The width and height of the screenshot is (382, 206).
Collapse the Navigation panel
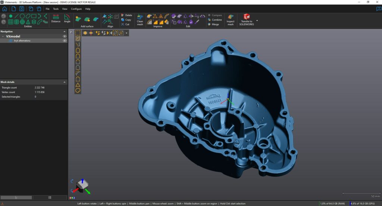(x=65, y=31)
